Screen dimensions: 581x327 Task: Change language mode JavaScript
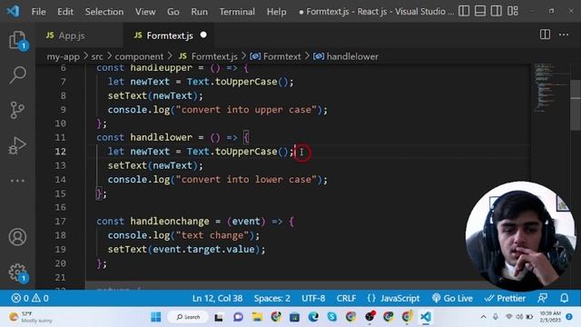(x=393, y=298)
